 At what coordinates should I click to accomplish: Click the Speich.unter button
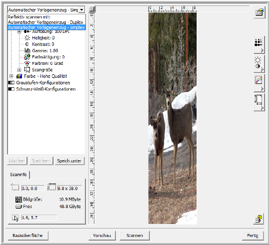coord(70,161)
